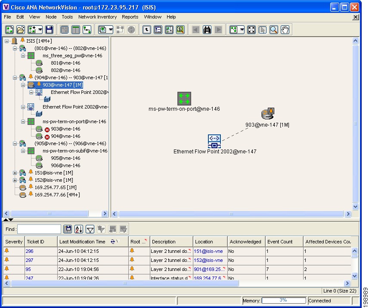This screenshot has width=369, height=308.
Task: Save the map with the floppy icon
Action: point(49,30)
